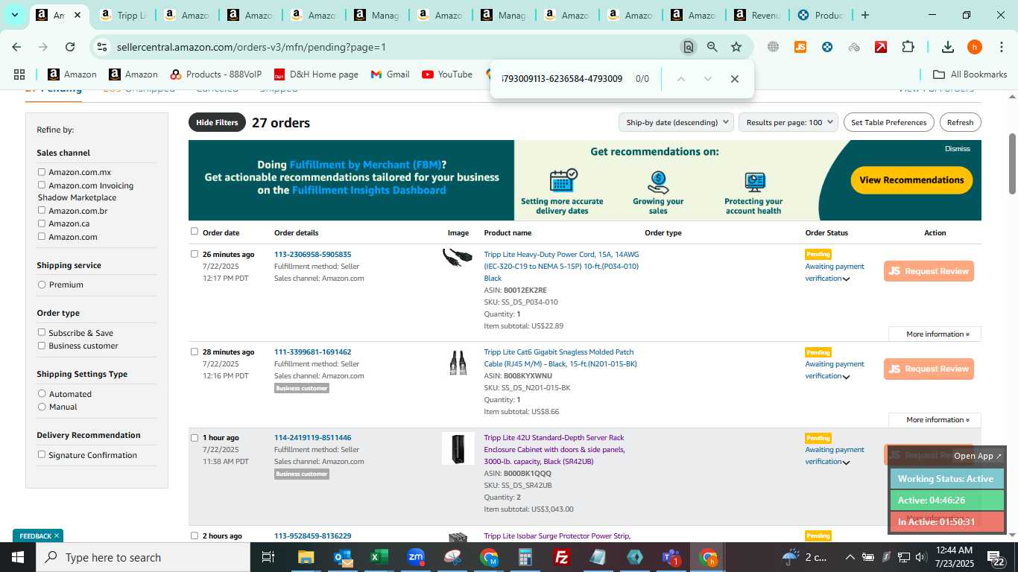Image resolution: width=1018 pixels, height=572 pixels.
Task: Open Chrome three-dot menu
Action: click(1002, 47)
